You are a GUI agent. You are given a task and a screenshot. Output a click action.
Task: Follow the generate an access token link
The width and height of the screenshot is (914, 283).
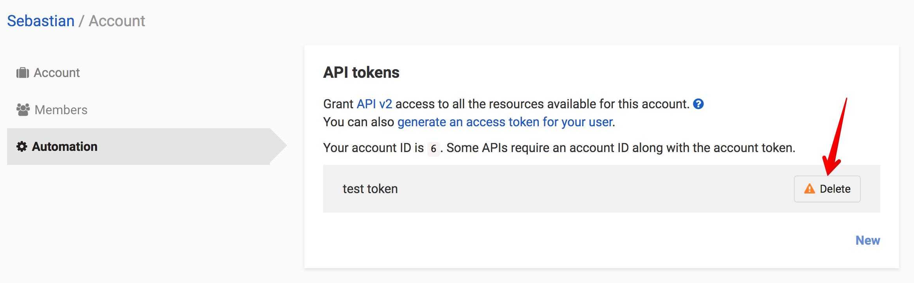505,122
